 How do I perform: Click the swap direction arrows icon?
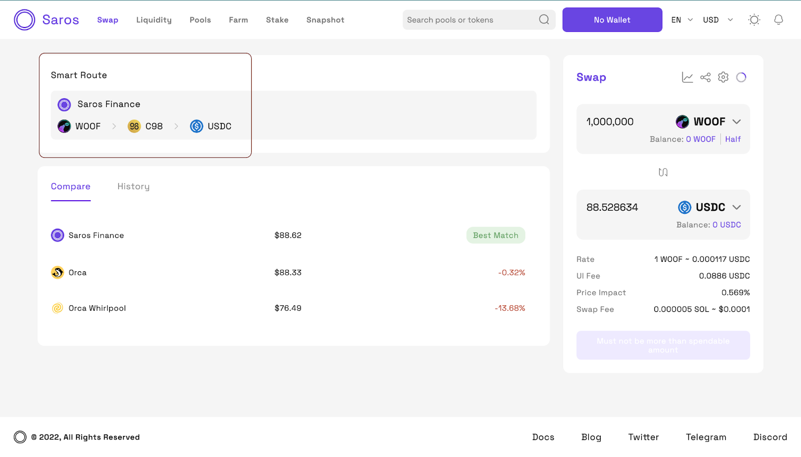tap(663, 172)
